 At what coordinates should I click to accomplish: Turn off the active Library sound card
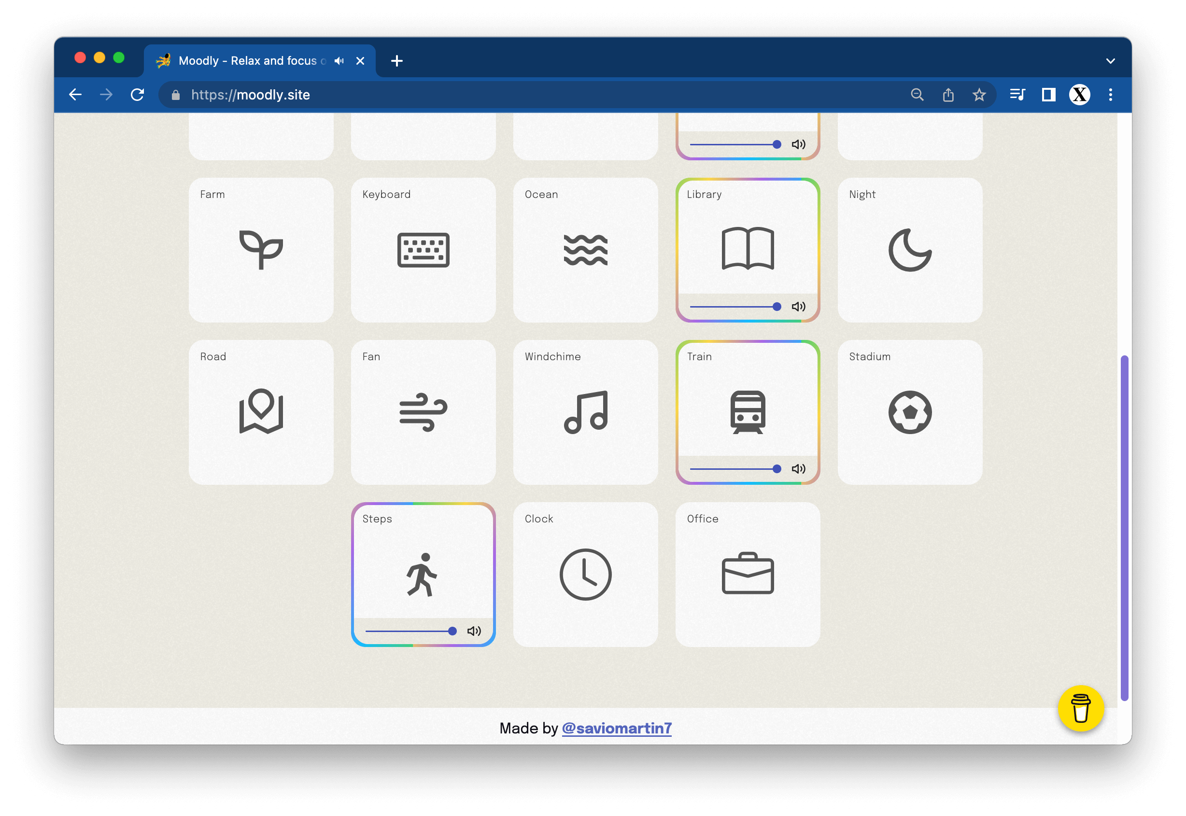tap(748, 248)
